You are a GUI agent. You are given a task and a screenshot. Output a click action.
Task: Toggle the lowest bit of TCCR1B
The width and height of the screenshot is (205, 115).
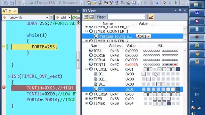[x=178, y=69]
